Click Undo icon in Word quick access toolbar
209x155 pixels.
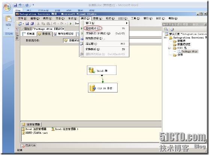click(x=20, y=5)
